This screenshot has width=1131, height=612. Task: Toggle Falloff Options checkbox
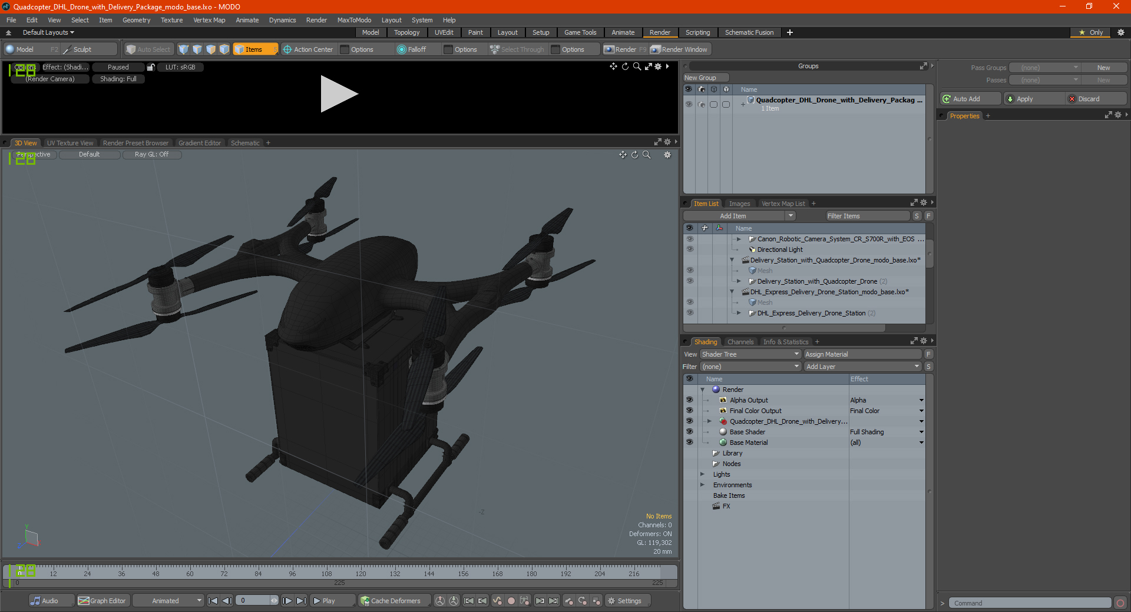click(x=448, y=49)
